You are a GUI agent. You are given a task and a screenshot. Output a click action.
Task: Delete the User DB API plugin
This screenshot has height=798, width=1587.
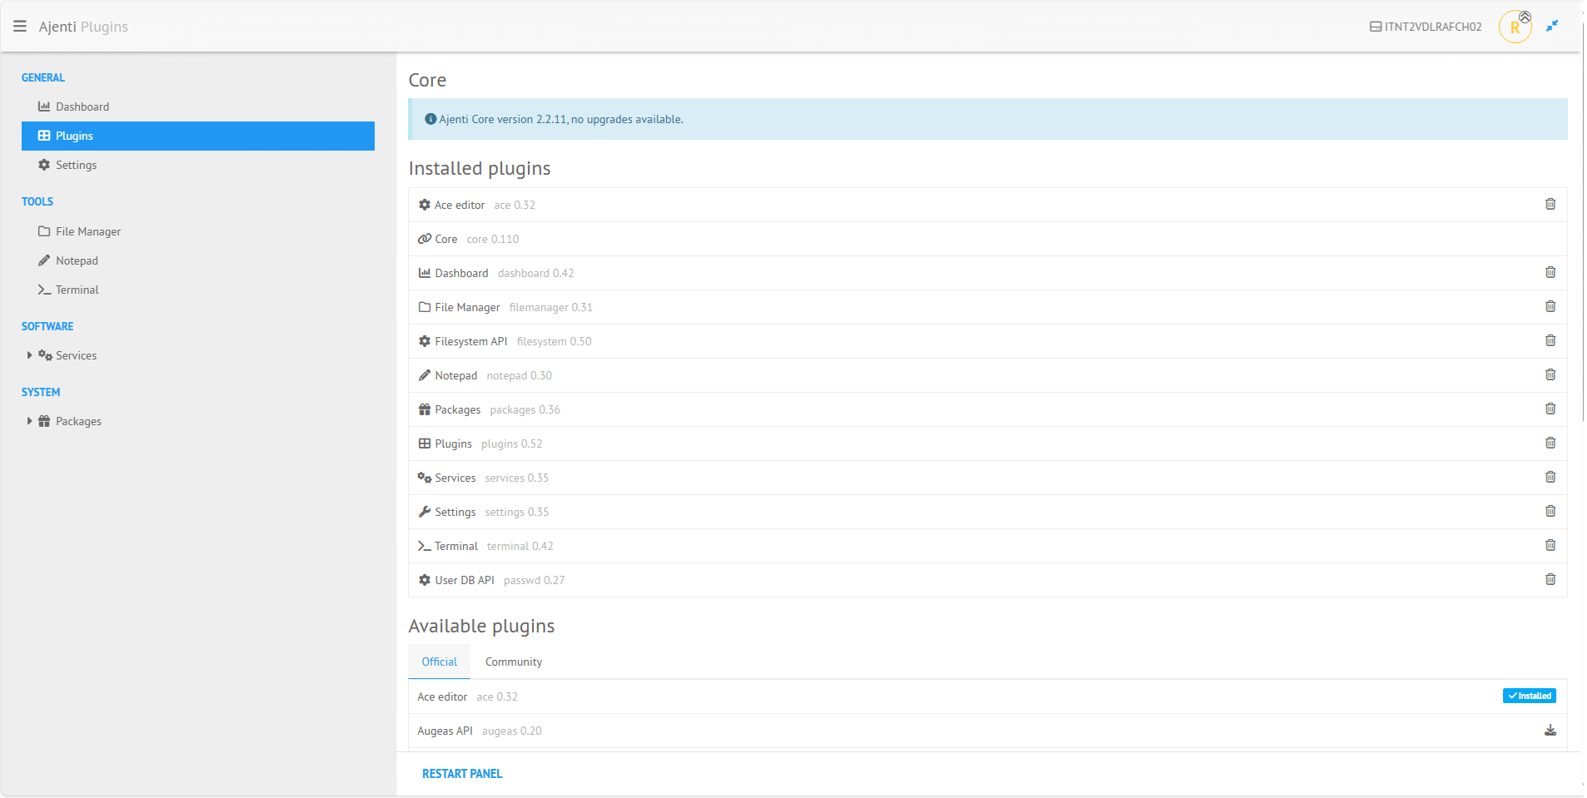pos(1550,580)
